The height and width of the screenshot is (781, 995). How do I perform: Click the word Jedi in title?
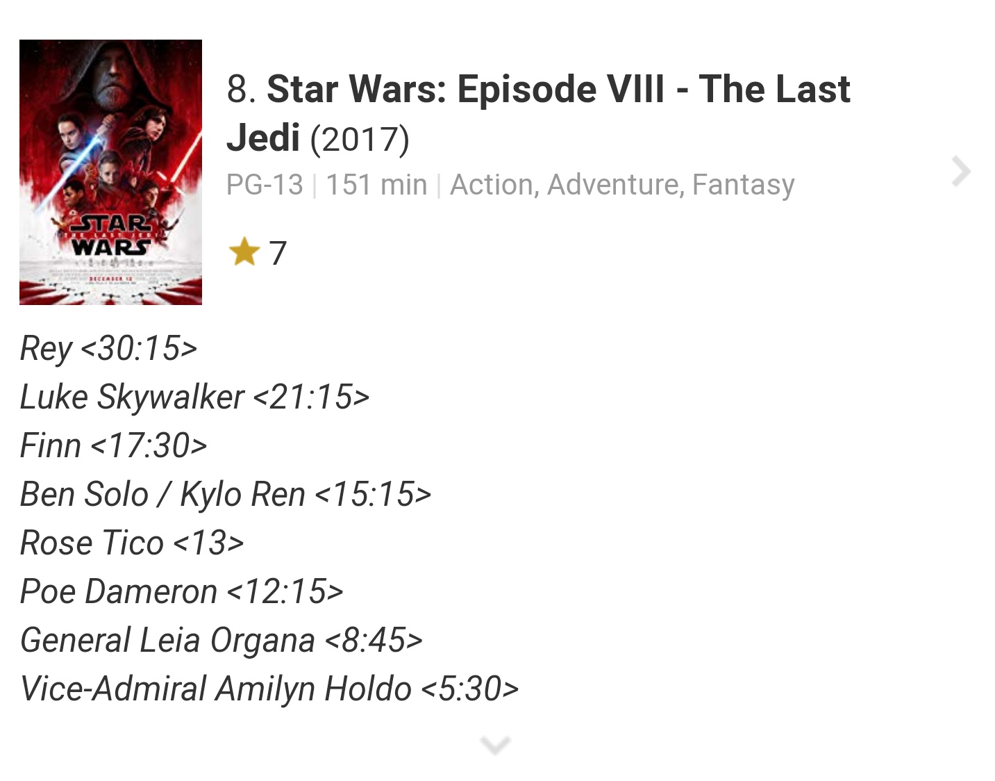pos(263,138)
